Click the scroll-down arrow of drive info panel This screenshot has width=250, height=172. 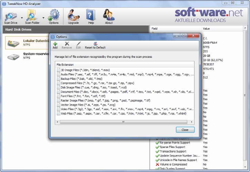pos(245,167)
